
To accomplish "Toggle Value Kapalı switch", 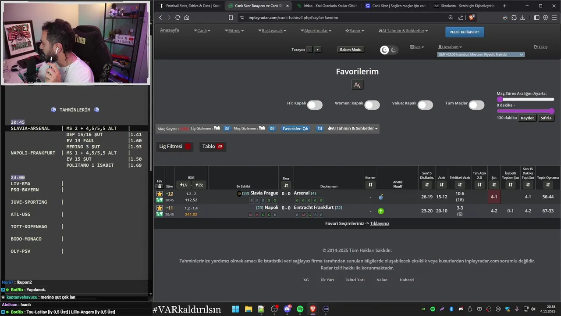I will coord(425,105).
